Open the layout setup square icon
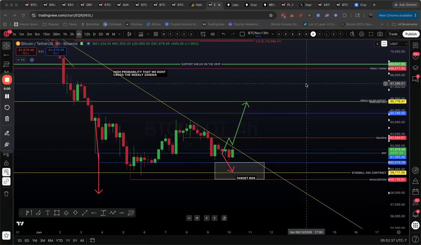 [x=242, y=34]
